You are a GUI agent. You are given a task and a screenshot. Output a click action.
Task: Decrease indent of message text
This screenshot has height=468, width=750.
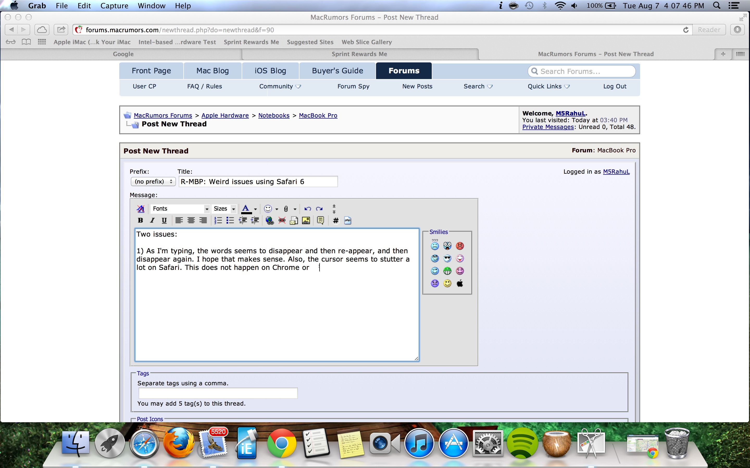coord(243,220)
